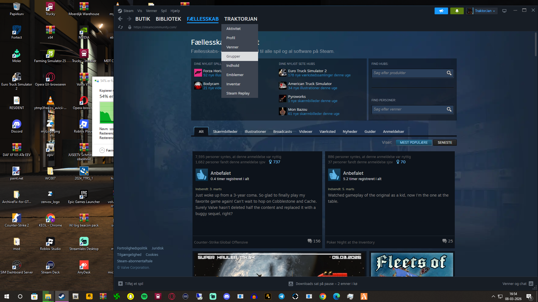Select Grupper in the dropdown menu
Image resolution: width=538 pixels, height=302 pixels.
coord(233,56)
